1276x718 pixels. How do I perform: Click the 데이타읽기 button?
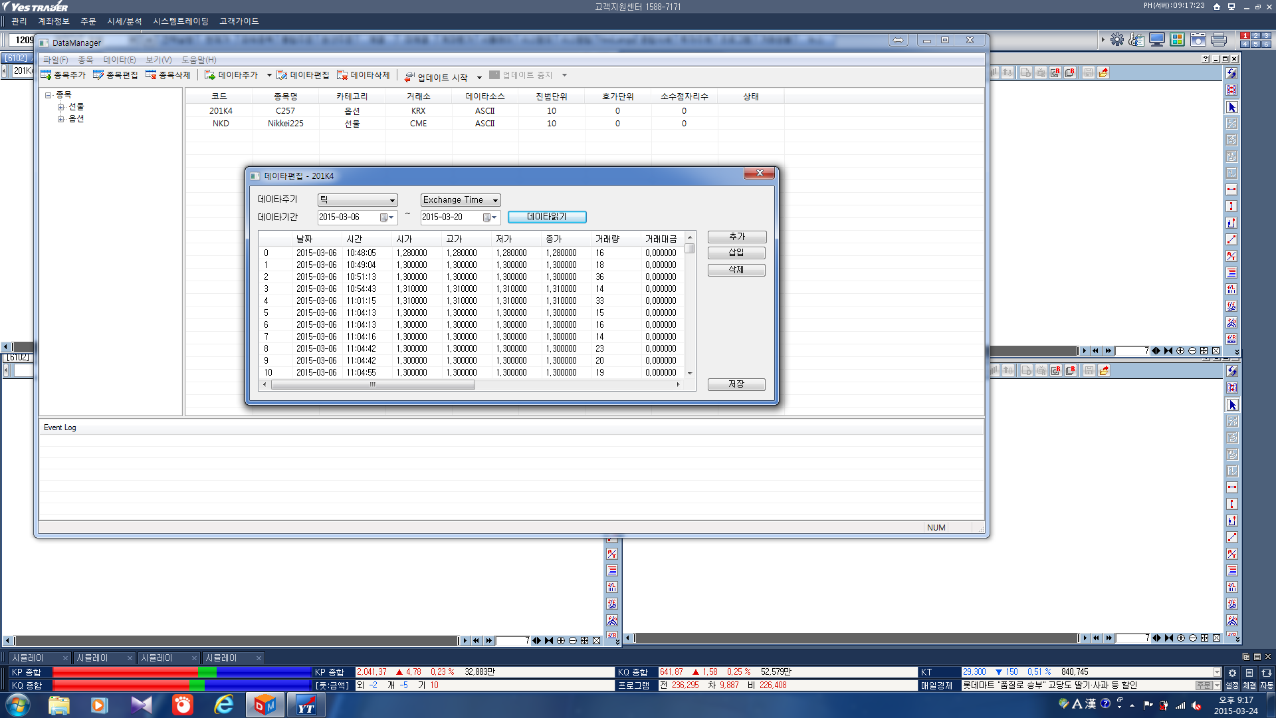point(546,217)
